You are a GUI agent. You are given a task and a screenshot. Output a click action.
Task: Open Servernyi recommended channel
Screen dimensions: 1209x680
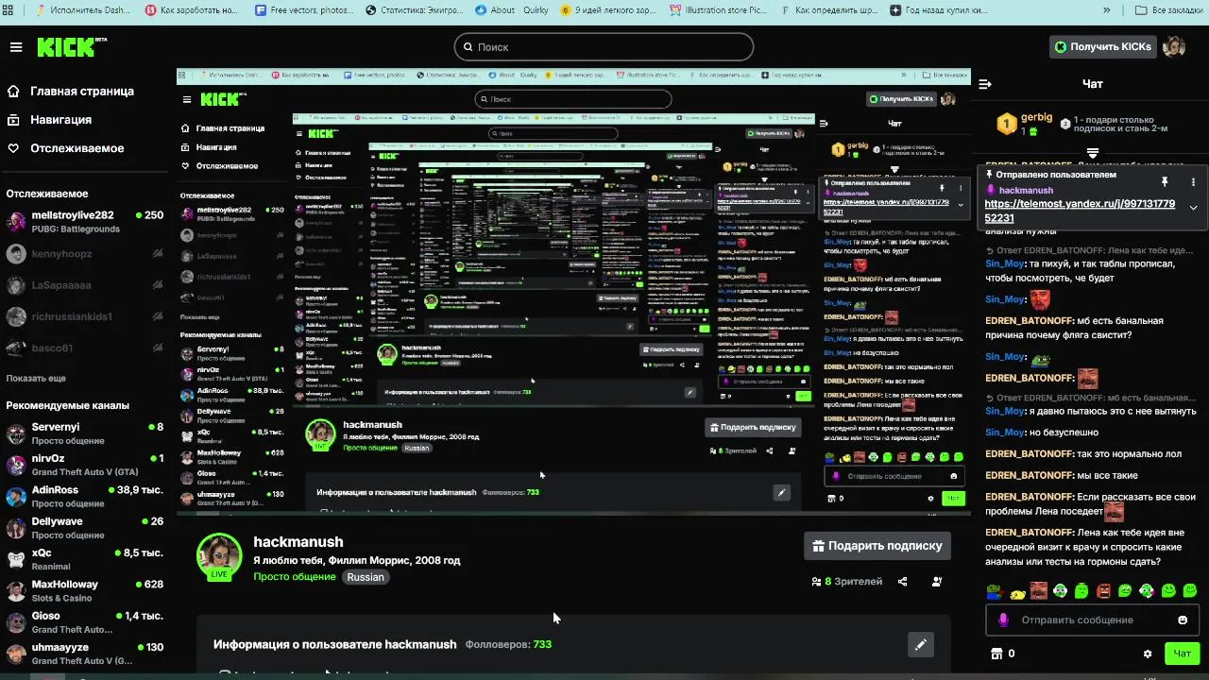click(85, 433)
